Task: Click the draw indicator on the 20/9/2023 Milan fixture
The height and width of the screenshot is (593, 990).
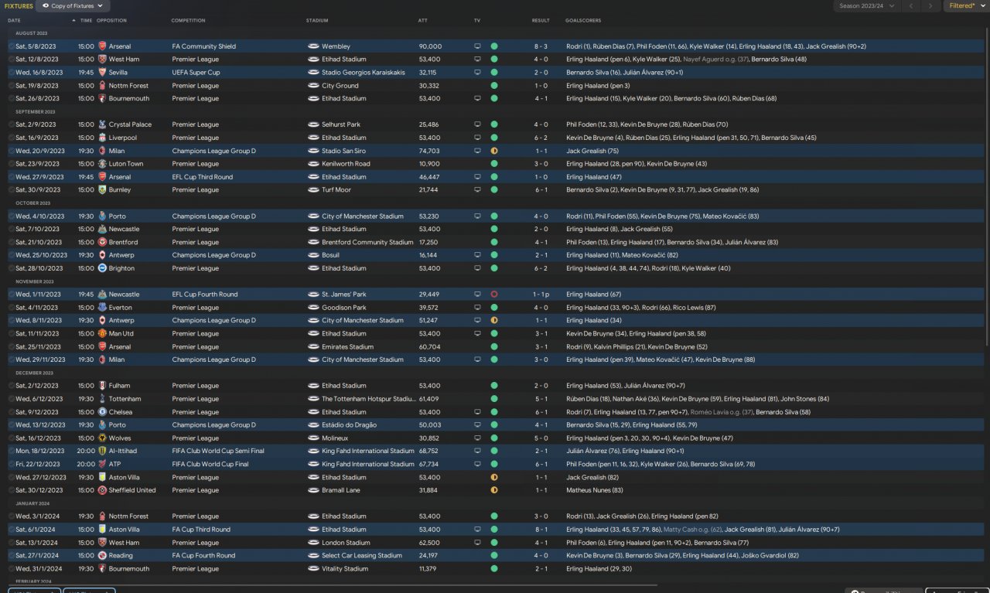Action: pyautogui.click(x=494, y=151)
